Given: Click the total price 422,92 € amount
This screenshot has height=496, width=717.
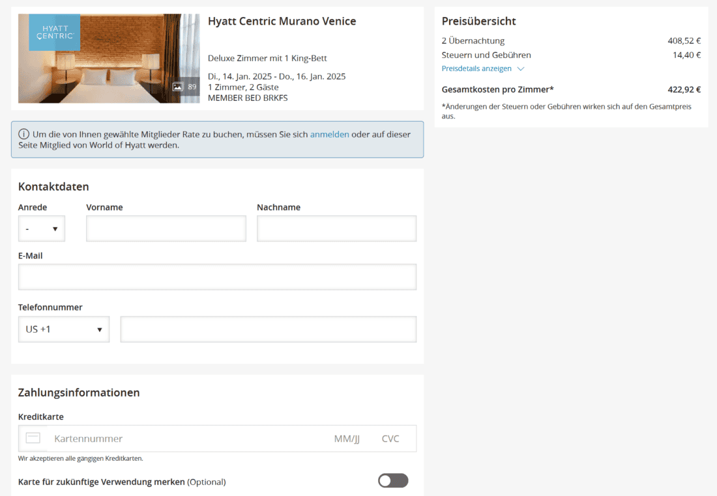Looking at the screenshot, I should pyautogui.click(x=684, y=90).
